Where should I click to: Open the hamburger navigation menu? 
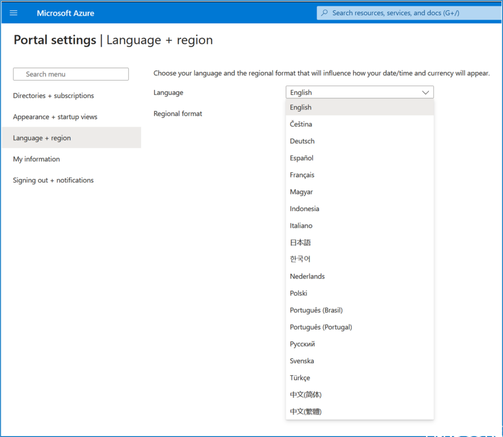(x=14, y=13)
